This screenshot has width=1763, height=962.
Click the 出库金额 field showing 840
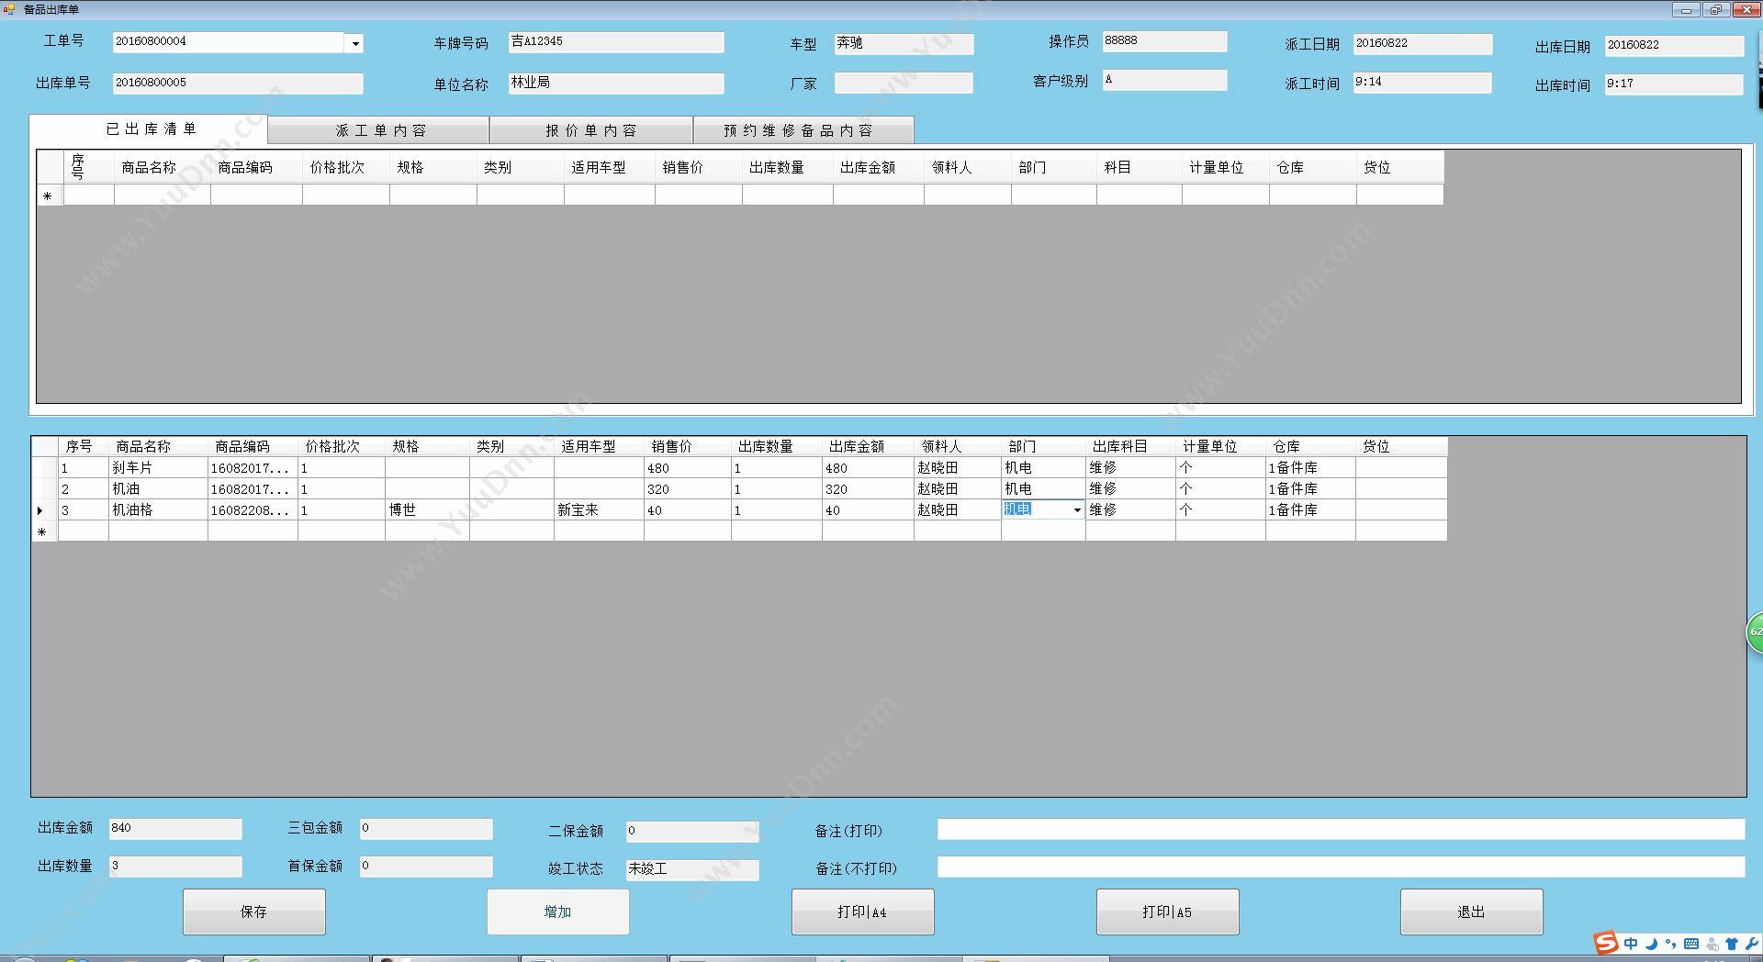[175, 829]
